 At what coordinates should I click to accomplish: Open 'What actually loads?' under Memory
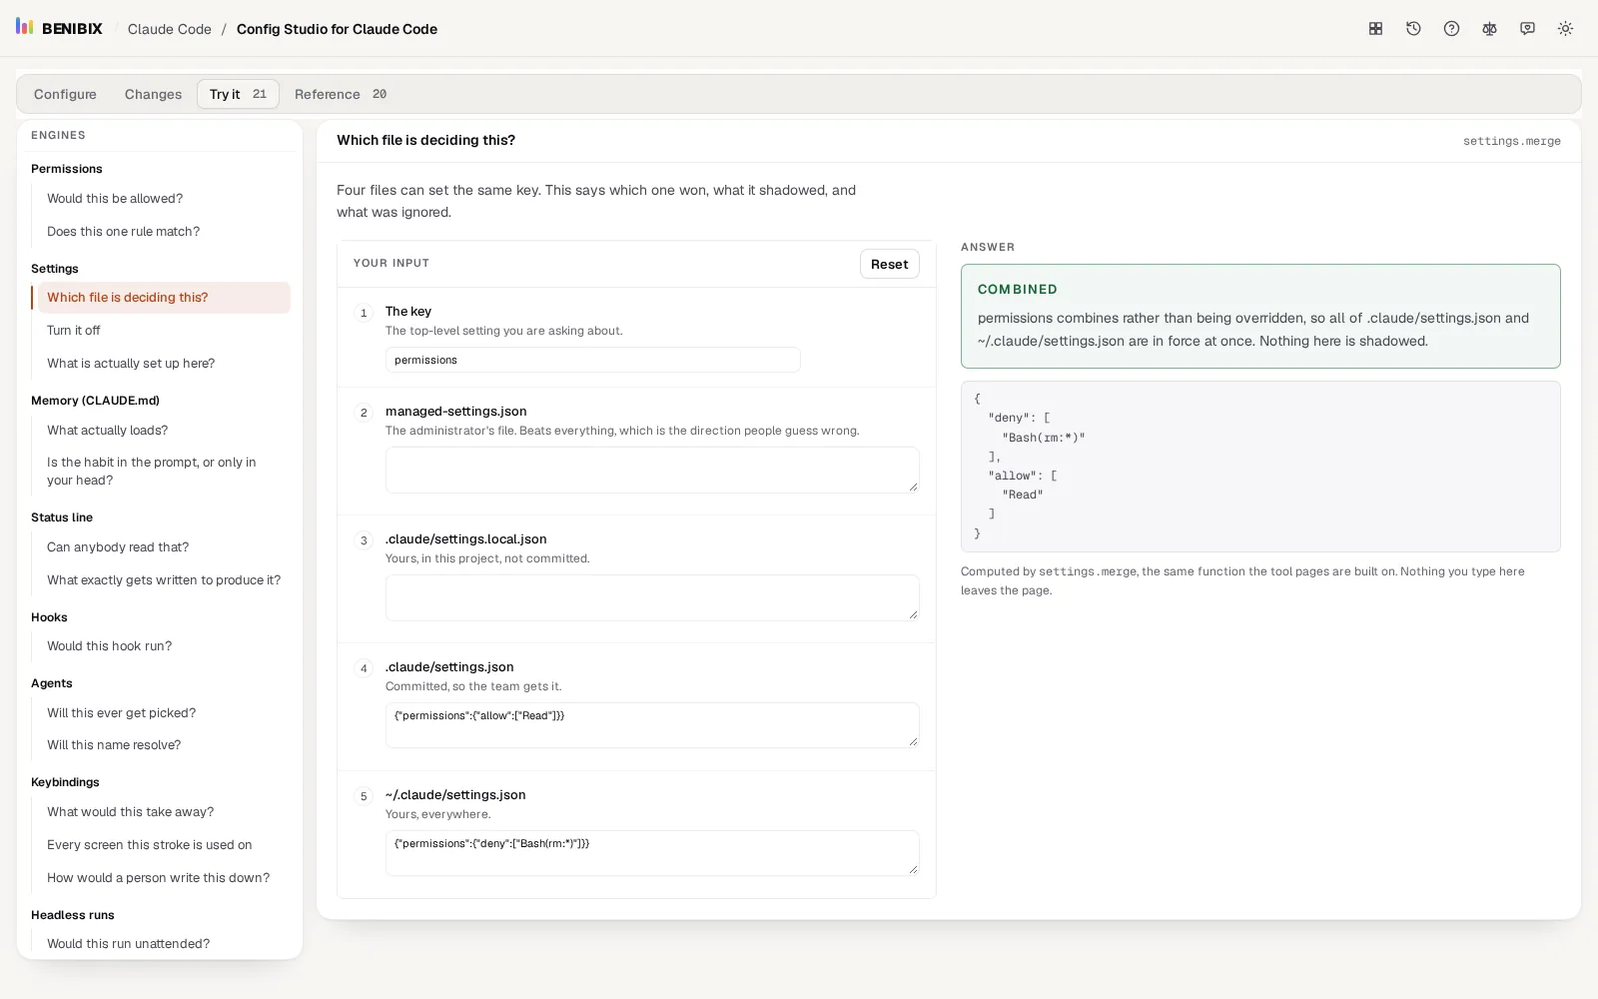[164, 431]
